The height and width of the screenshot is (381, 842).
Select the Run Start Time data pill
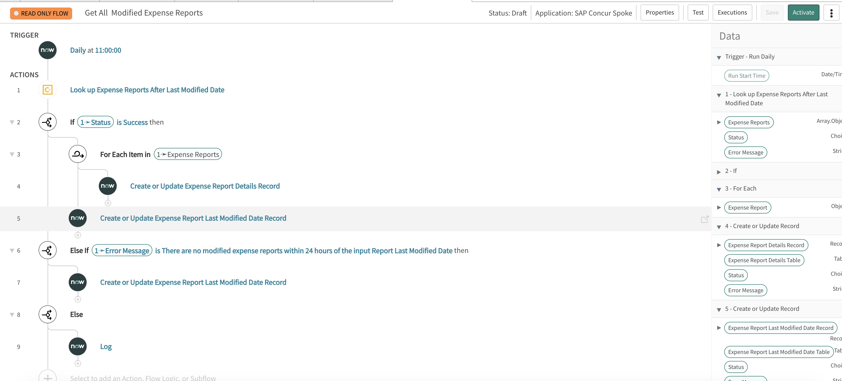[x=746, y=75]
